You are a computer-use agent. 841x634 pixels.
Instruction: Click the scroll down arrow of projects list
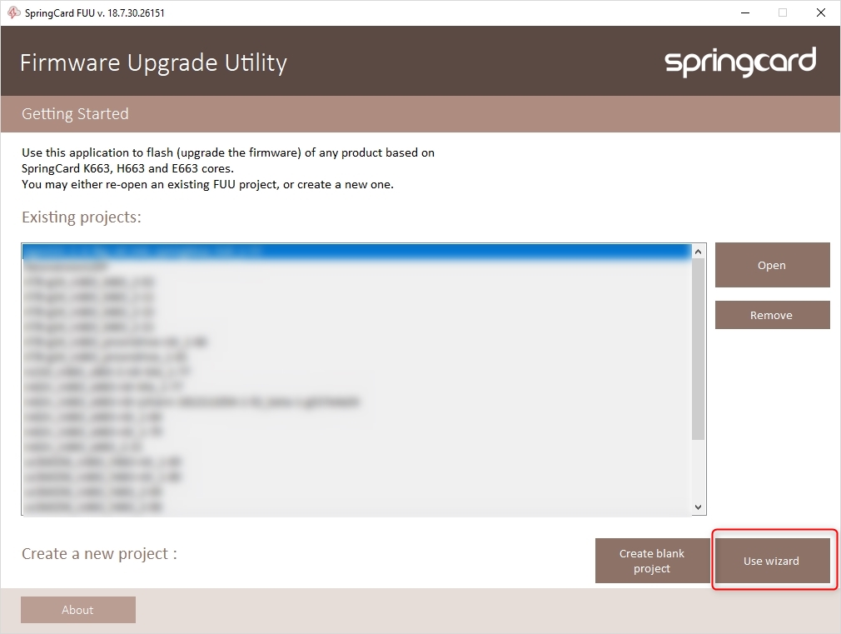pyautogui.click(x=699, y=507)
